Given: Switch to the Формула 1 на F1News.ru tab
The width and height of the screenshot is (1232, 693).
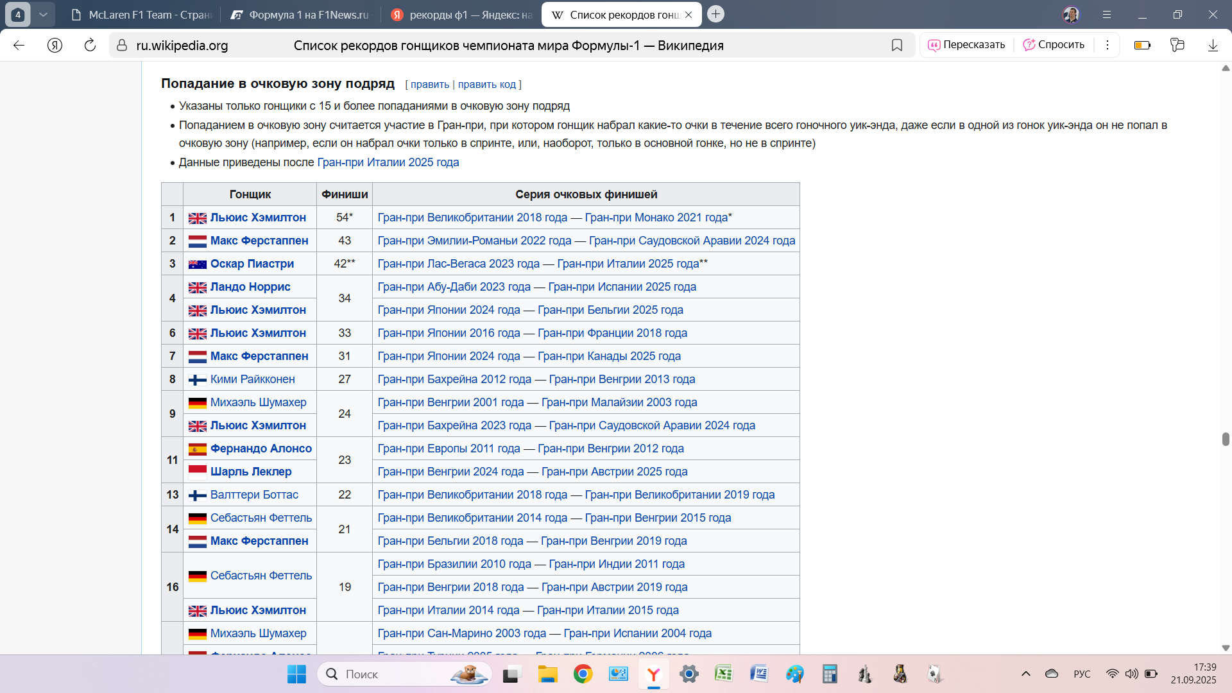Looking at the screenshot, I should (x=300, y=15).
